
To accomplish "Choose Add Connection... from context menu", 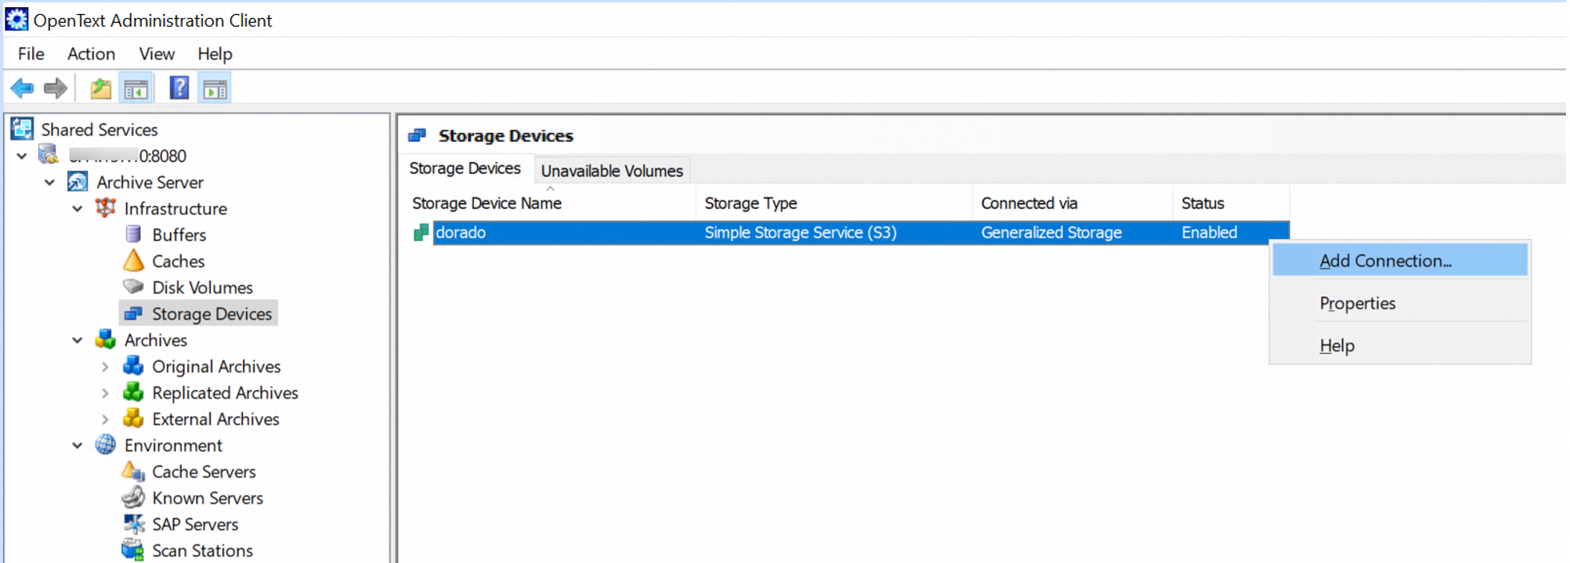I will pyautogui.click(x=1400, y=261).
